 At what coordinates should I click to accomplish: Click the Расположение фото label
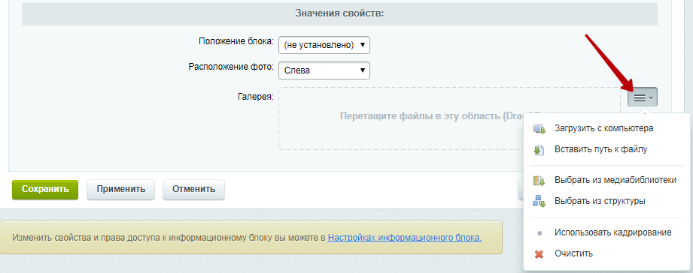tap(231, 67)
